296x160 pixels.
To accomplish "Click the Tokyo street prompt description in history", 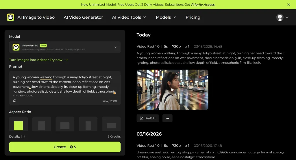I will tap(210, 58).
